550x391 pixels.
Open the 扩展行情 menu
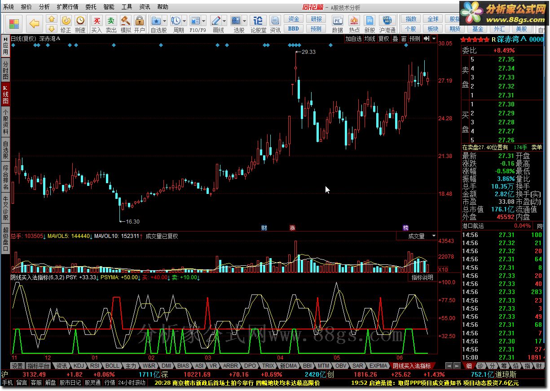coord(67,7)
